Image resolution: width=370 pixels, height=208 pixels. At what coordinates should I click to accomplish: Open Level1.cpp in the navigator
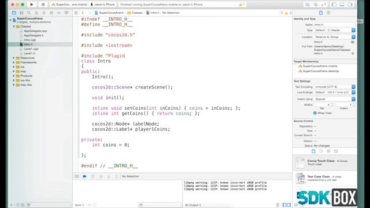[31, 49]
